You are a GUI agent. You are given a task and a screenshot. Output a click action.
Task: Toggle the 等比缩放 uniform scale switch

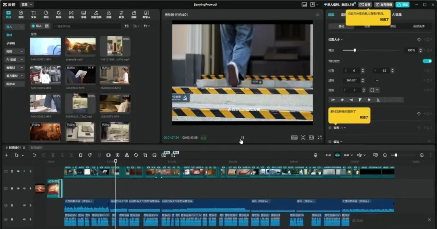pos(427,61)
